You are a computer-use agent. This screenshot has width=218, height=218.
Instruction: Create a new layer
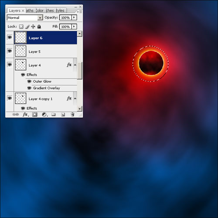click(63, 115)
